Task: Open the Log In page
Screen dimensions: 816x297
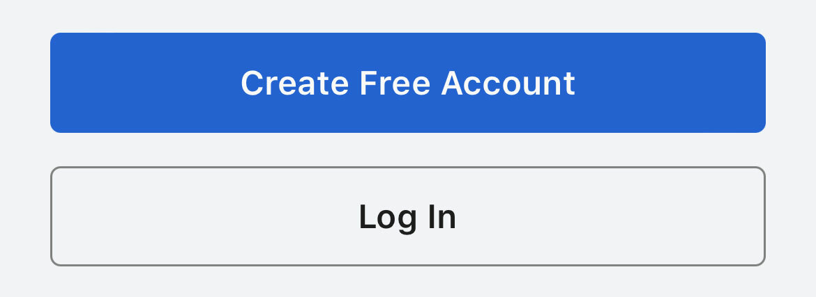Action: coord(407,216)
